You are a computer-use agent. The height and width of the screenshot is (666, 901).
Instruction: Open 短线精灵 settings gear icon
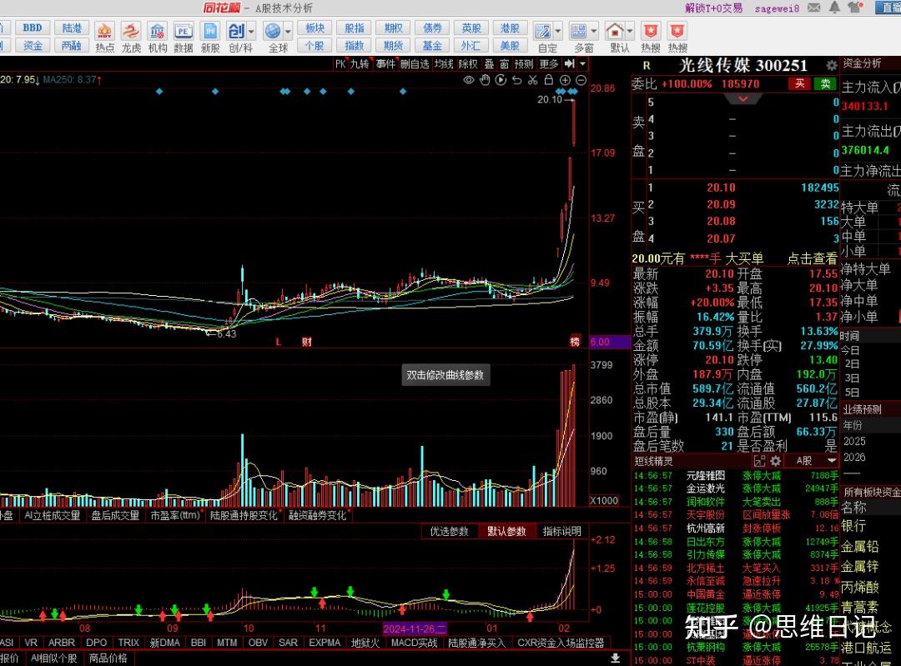[776, 461]
